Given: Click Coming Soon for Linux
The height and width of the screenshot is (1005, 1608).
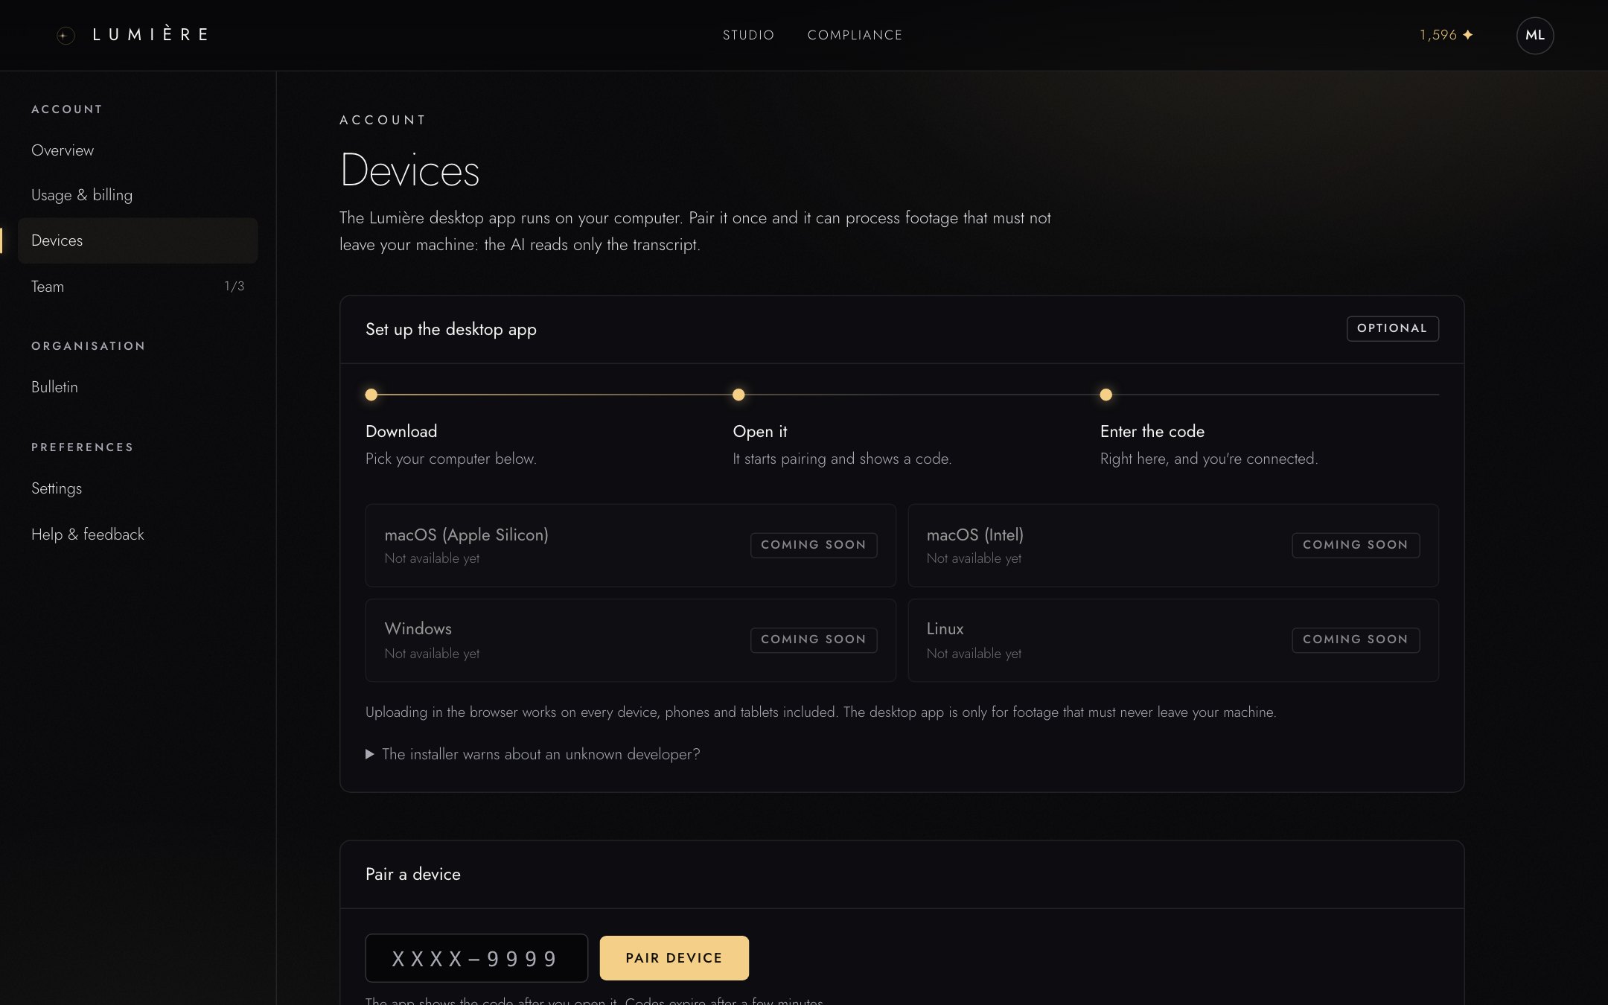Looking at the screenshot, I should pos(1355,639).
